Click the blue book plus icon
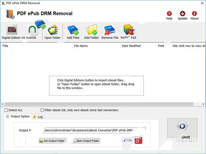The height and width of the screenshot is (154, 206). pyautogui.click(x=40, y=24)
